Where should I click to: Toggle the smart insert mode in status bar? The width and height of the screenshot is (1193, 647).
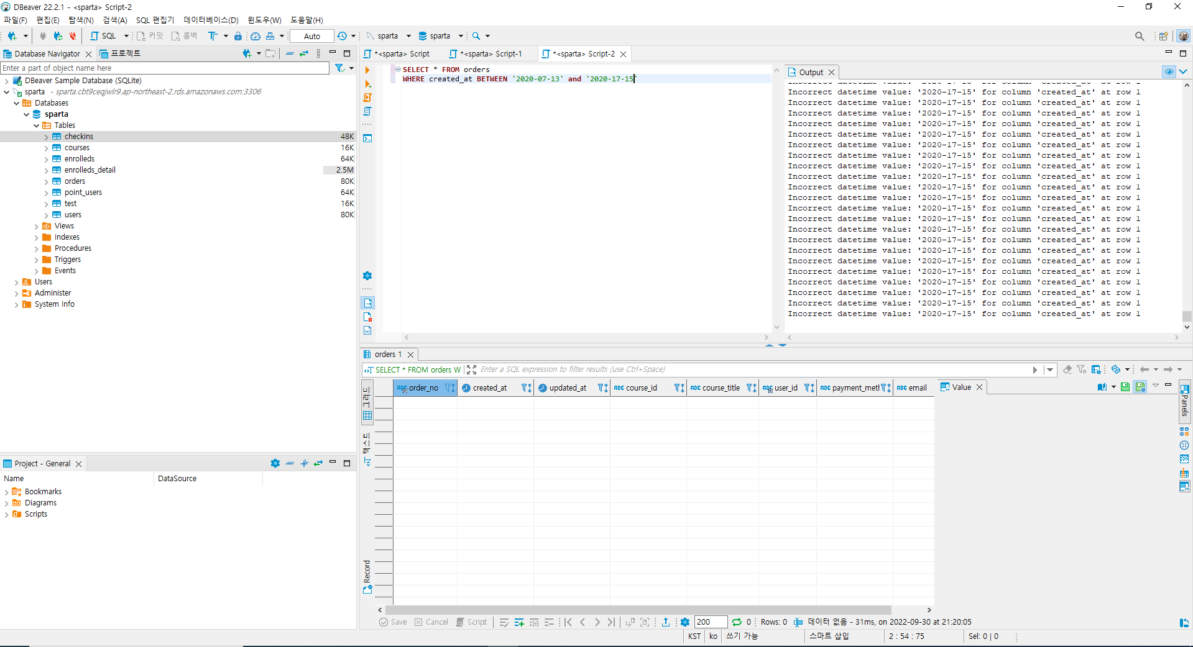[829, 636]
